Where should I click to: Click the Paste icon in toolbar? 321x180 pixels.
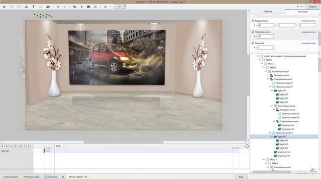[x=88, y=6]
